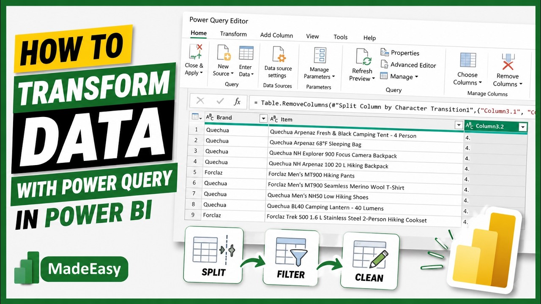Select 'Quechua BL40 Camping Lantern - 40 Lumens' cell
Image resolution: width=541 pixels, height=304 pixels.
364,209
